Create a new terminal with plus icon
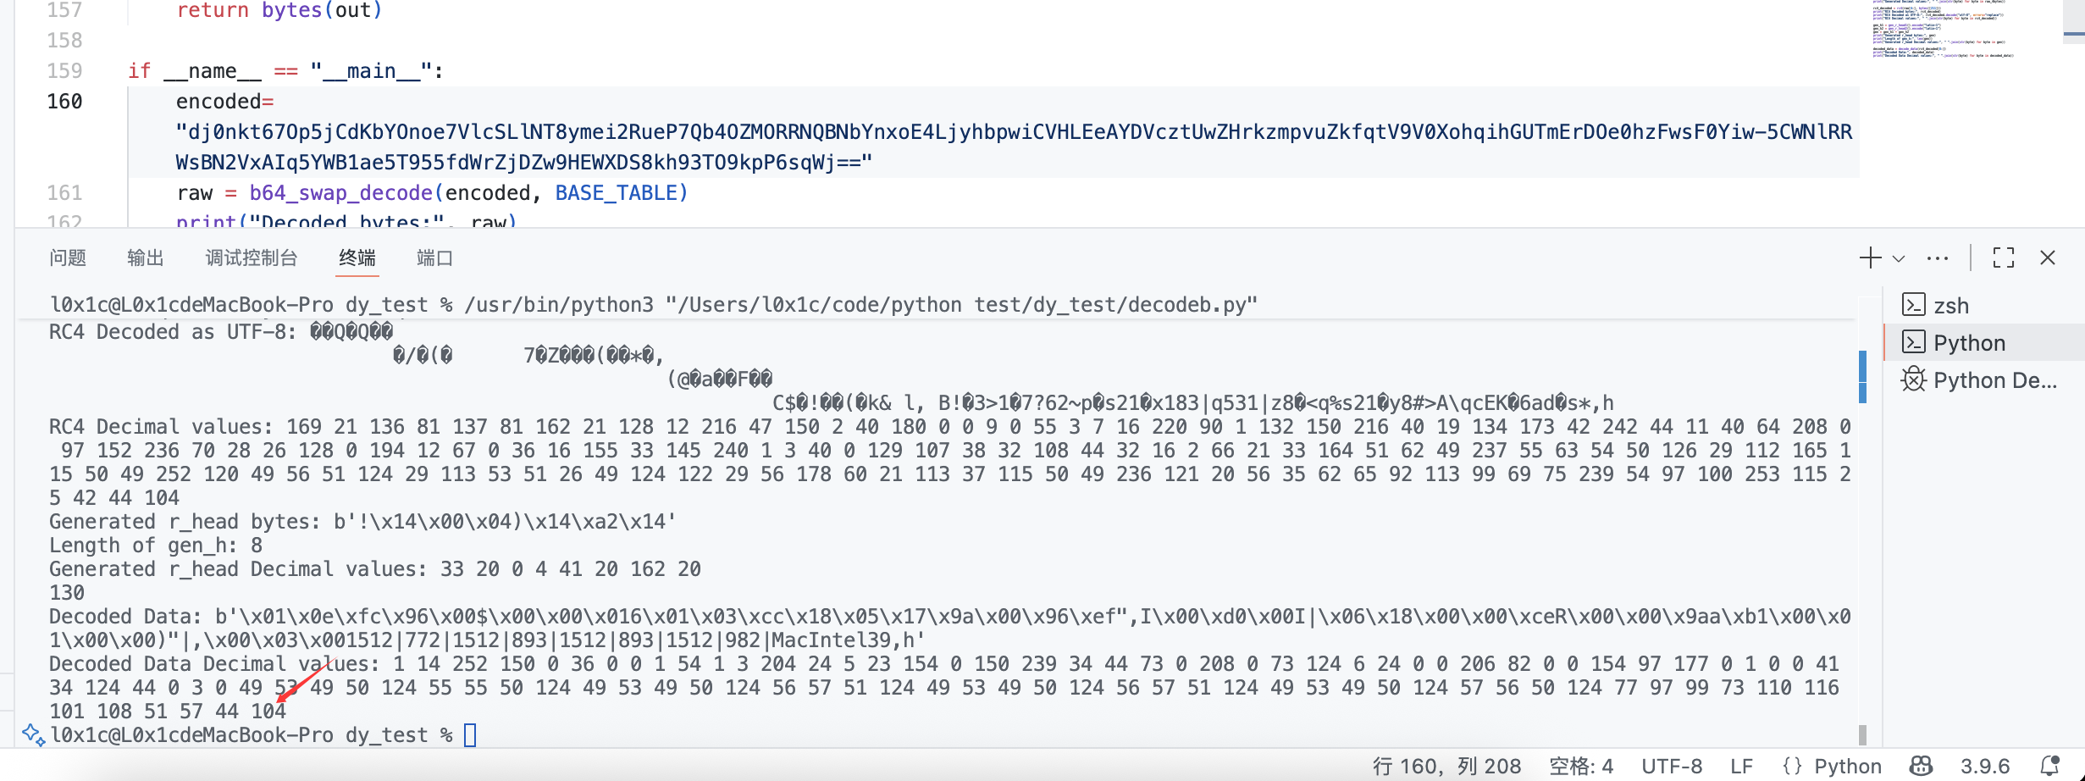 coord(1870,258)
